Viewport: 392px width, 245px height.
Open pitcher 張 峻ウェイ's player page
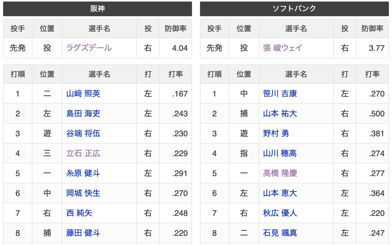point(283,48)
